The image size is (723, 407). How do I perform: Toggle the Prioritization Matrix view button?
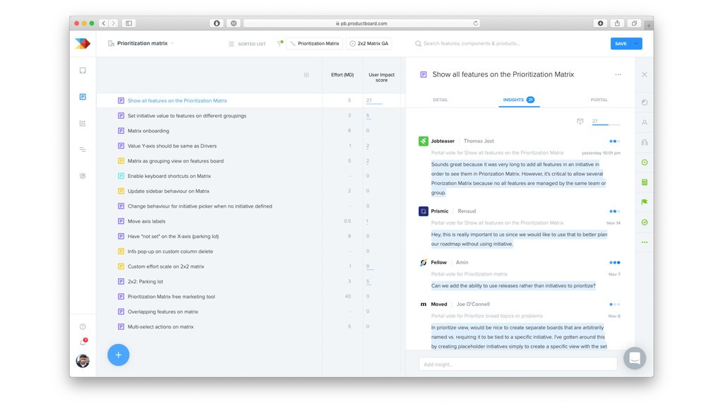pyautogui.click(x=315, y=44)
